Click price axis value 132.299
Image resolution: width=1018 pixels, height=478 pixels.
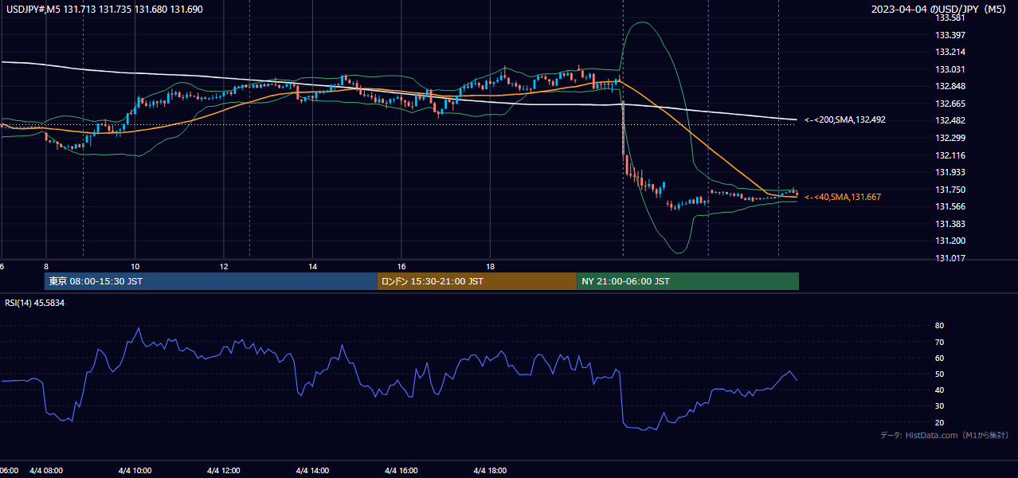pyautogui.click(x=950, y=138)
